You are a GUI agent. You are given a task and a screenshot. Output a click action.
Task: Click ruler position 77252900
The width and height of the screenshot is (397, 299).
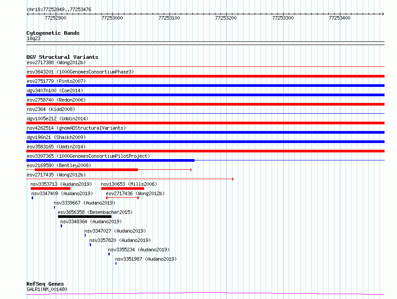click(x=55, y=18)
